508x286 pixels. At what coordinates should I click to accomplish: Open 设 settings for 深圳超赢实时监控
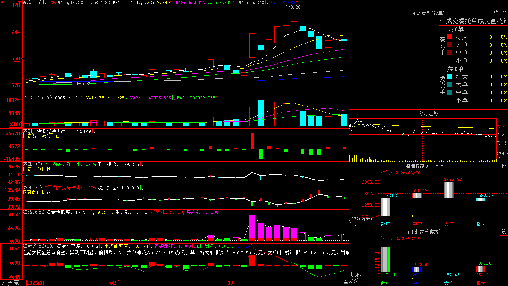coord(504,166)
